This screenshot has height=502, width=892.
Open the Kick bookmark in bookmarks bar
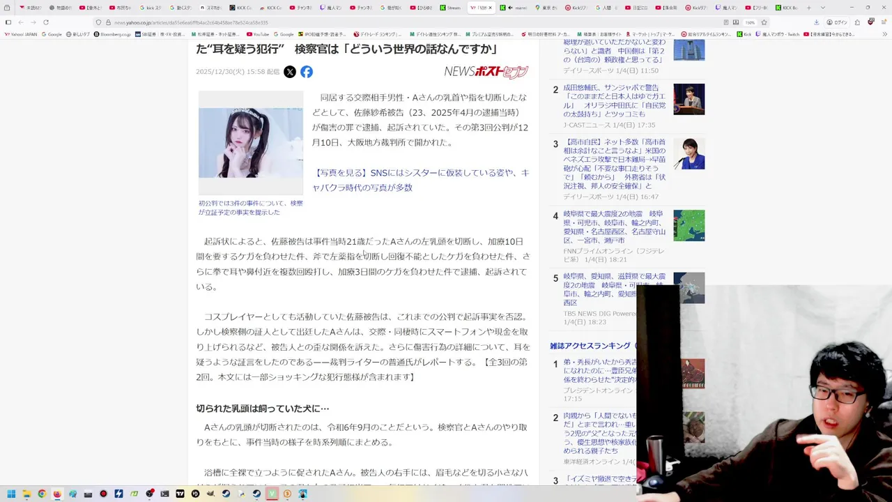tap(744, 33)
